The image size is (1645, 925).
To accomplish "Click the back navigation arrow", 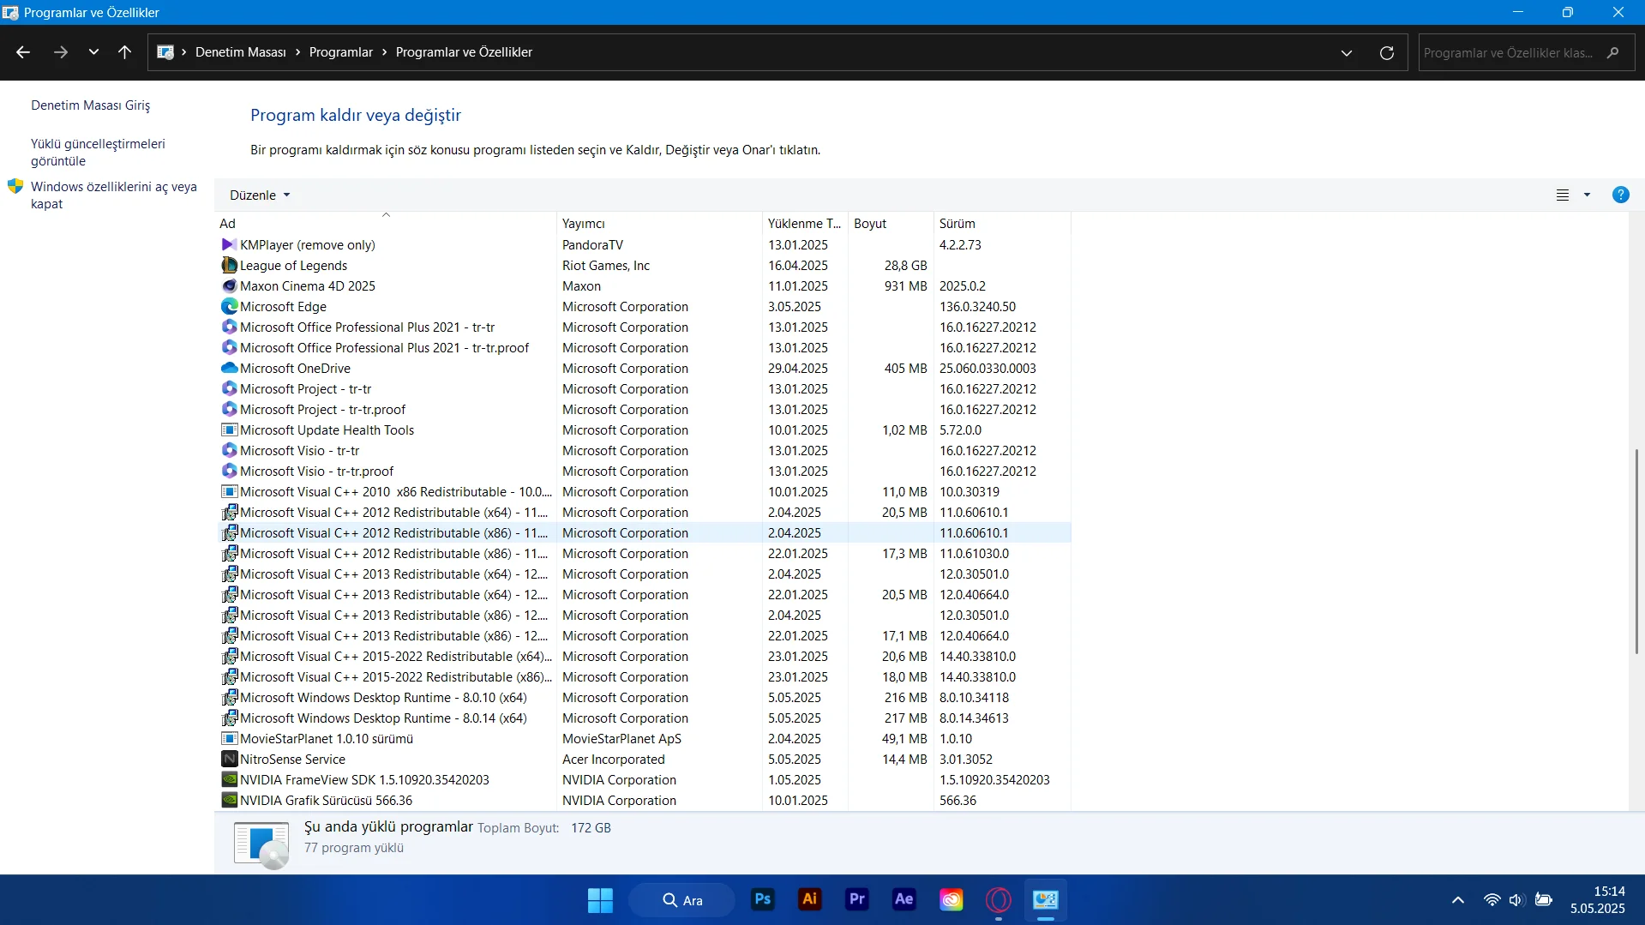I will coord(23,52).
